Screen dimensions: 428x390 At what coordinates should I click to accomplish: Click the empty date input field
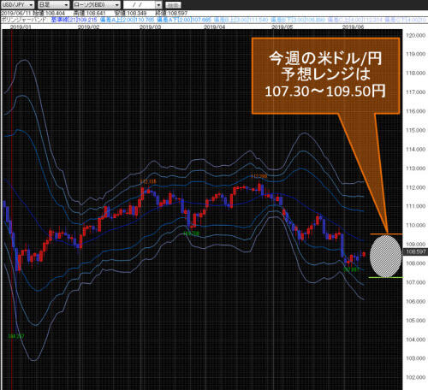pos(140,5)
